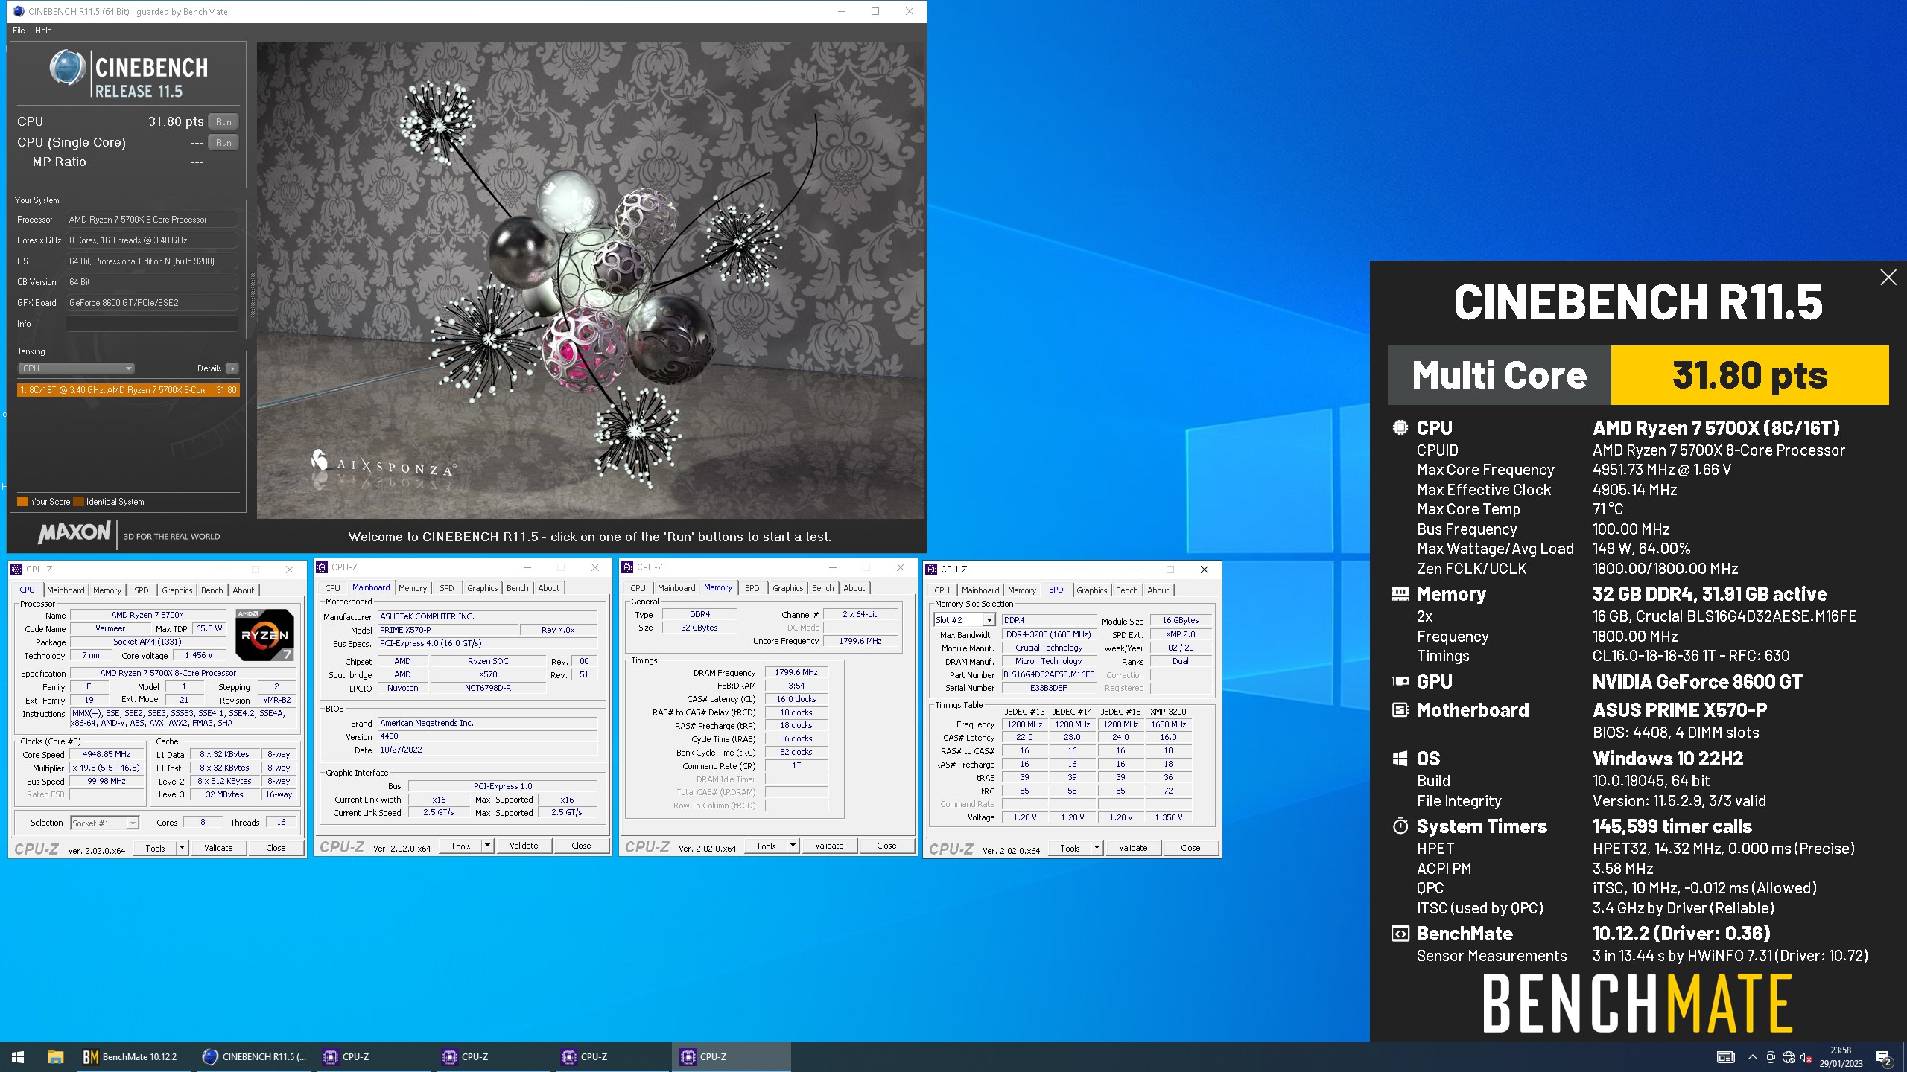Show hidden system tray icons

coord(1753,1057)
